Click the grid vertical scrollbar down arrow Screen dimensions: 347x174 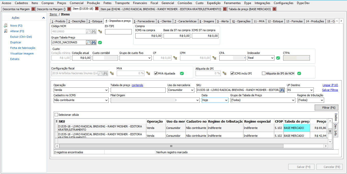pos(330,142)
